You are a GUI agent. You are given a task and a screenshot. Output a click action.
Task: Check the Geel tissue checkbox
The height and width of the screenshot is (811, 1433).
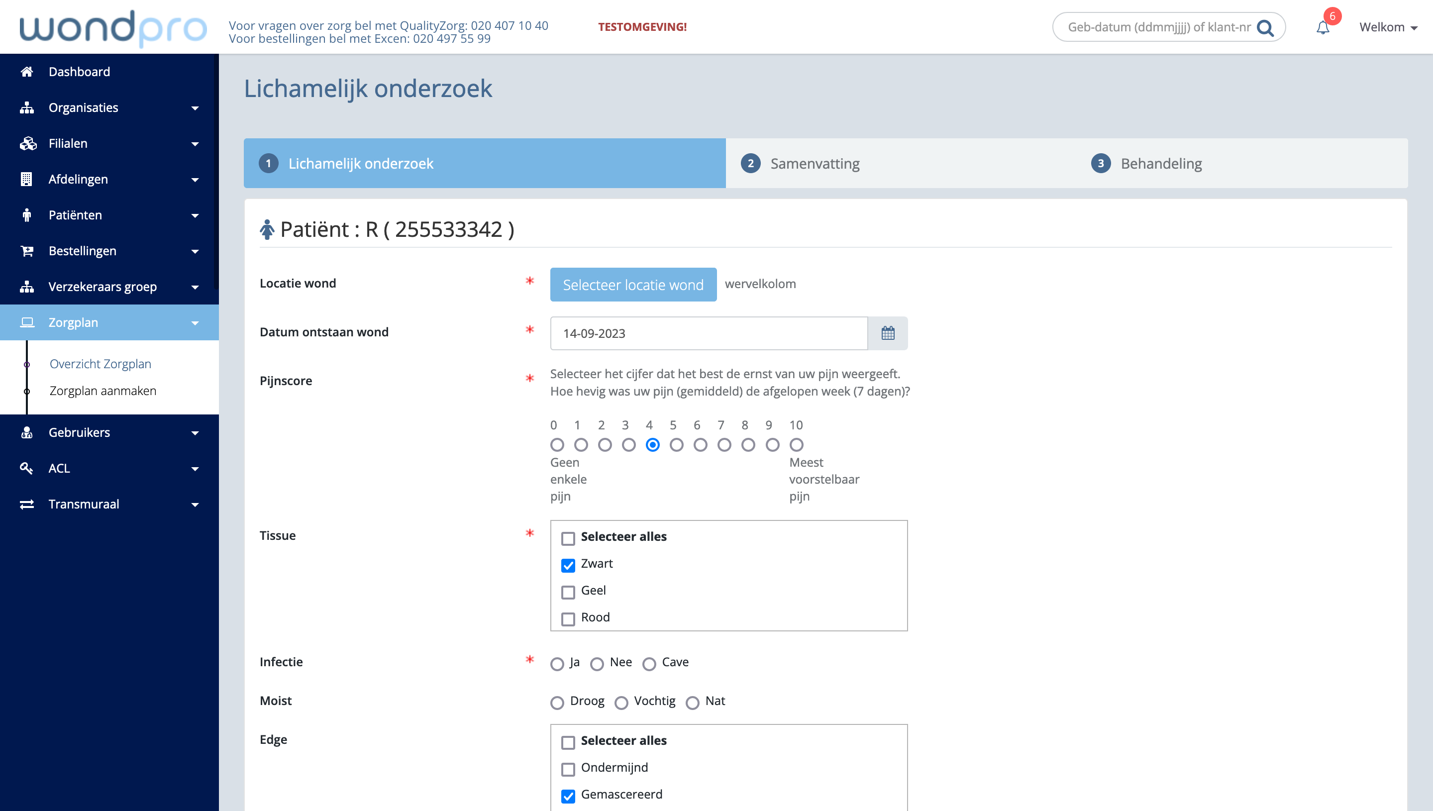click(568, 592)
